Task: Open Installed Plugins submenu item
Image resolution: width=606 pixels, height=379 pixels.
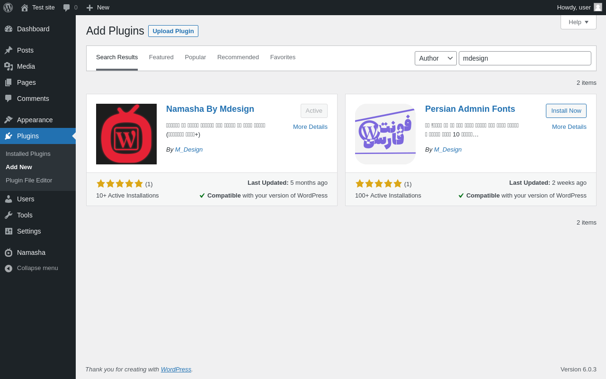Action: click(28, 154)
